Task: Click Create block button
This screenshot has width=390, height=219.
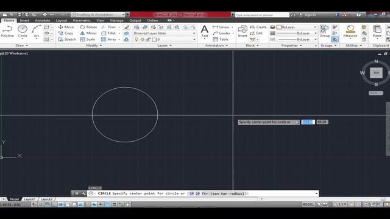Action: (x=258, y=27)
